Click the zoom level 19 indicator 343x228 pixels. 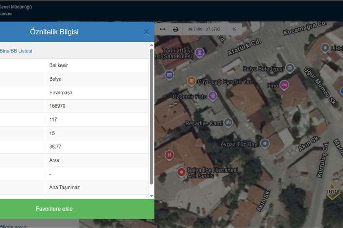click(234, 30)
